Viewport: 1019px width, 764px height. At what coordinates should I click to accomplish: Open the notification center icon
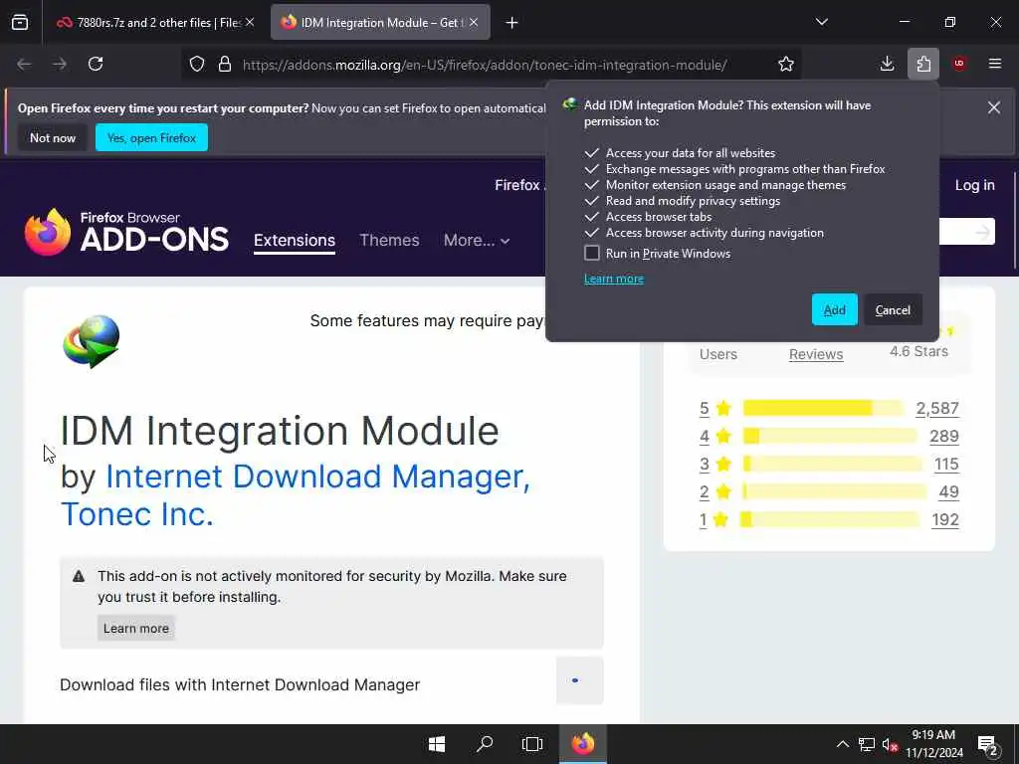(988, 744)
